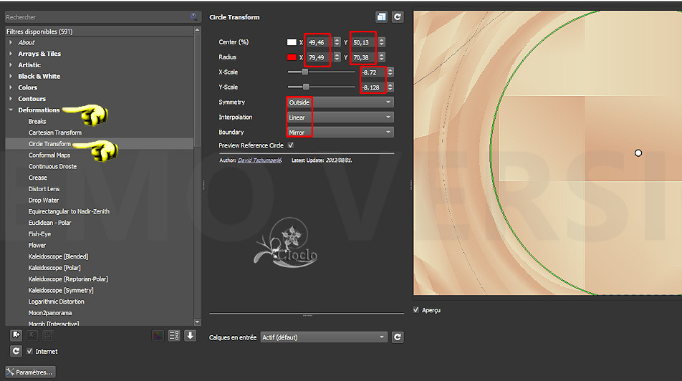Select the Fish-Eye filter in the list
The width and height of the screenshot is (682, 381).
(x=39, y=234)
